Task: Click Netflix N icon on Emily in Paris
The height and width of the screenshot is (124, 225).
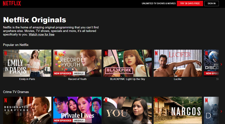Action: (6, 53)
